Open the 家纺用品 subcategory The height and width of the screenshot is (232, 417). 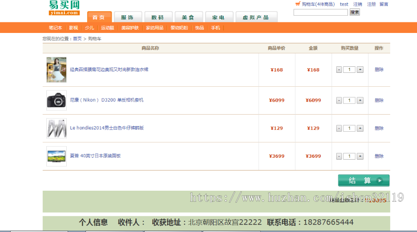click(x=154, y=28)
